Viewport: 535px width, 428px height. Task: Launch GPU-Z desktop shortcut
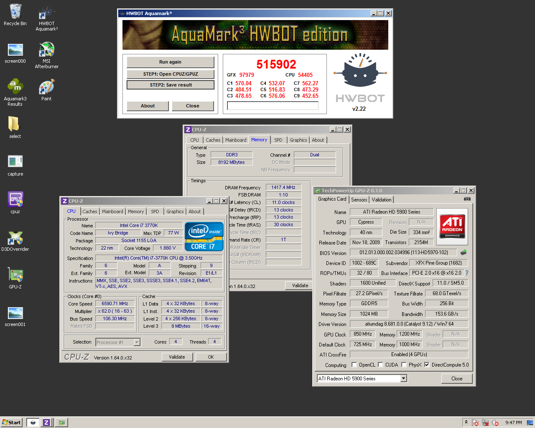[x=15, y=278]
